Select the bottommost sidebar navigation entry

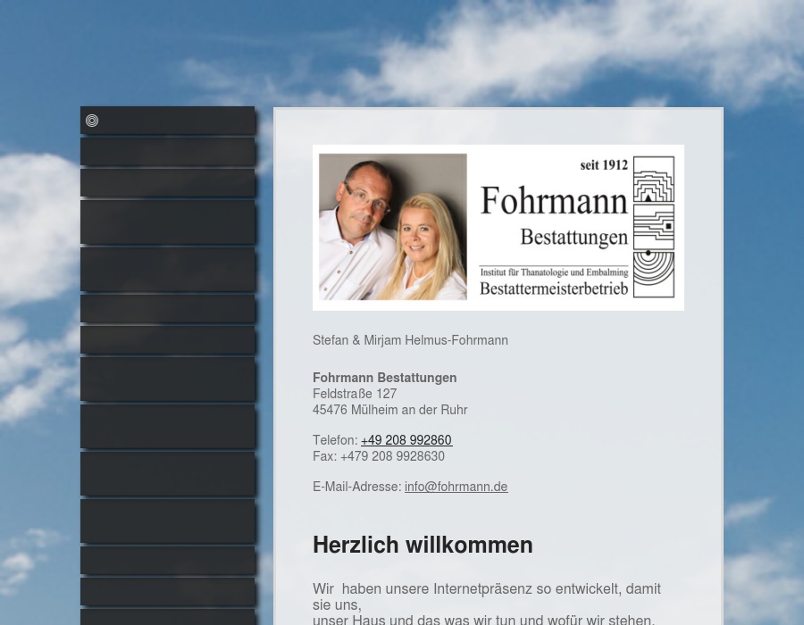(168, 617)
